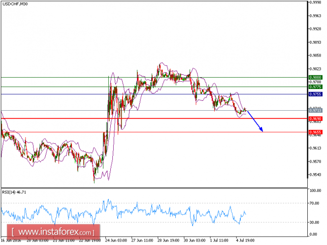This screenshot has width=327, height=245.
Task: Select the 0.9655 red support label
Action: [315, 132]
